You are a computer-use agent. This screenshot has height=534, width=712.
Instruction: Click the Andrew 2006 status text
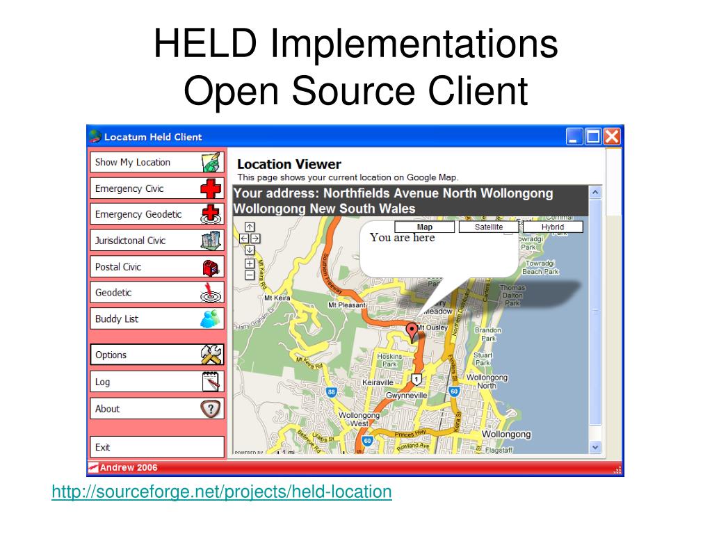click(129, 467)
